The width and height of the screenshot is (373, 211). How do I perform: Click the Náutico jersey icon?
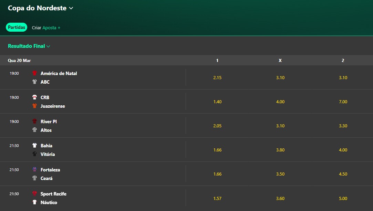click(34, 202)
